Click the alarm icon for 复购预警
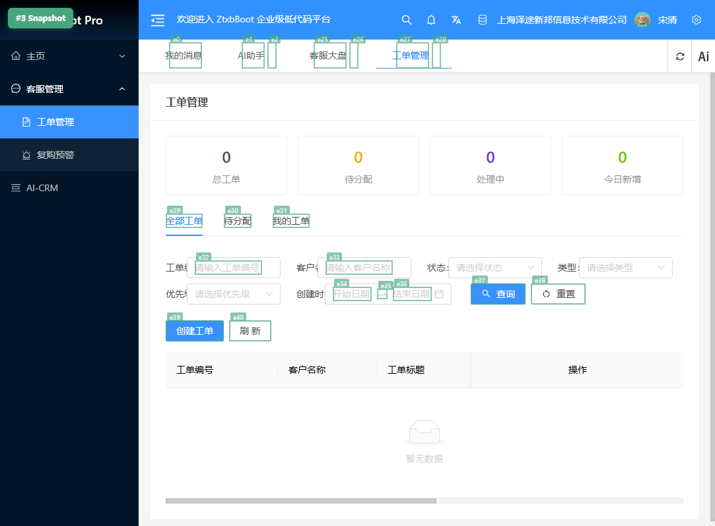Image resolution: width=715 pixels, height=526 pixels. click(x=26, y=155)
